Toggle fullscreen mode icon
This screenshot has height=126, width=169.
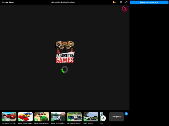pos(126,2)
